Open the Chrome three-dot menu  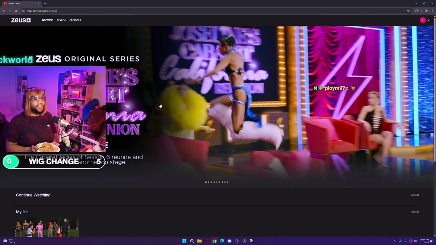coord(432,11)
